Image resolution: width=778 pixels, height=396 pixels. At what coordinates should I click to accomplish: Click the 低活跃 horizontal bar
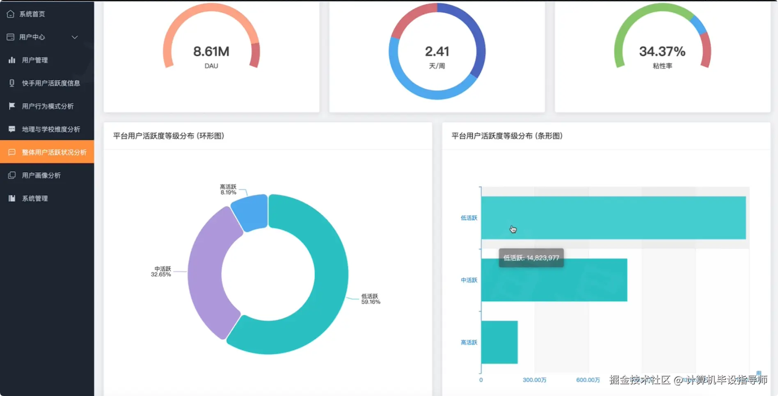pos(613,218)
